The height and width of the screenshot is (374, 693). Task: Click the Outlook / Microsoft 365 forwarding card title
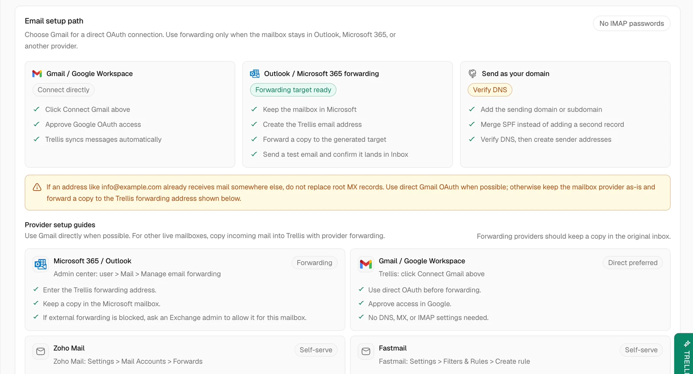(x=321, y=74)
